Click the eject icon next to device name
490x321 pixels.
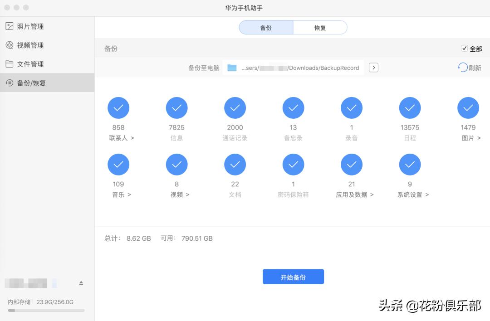click(x=81, y=282)
